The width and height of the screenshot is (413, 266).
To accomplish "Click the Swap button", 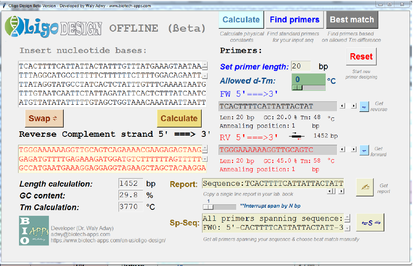I will point(44,118).
